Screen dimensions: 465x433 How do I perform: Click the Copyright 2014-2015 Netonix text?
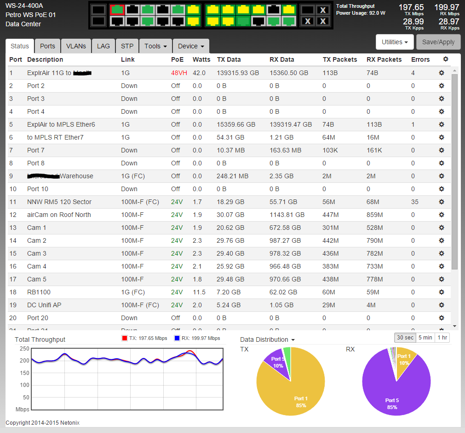pos(42,422)
